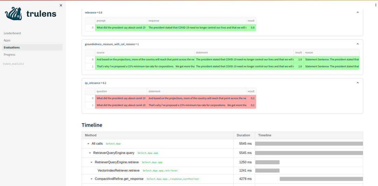The height and width of the screenshot is (186, 378).
Task: Collapse the groundedness_measure_with_cot_reasons section
Action: [x=357, y=44]
